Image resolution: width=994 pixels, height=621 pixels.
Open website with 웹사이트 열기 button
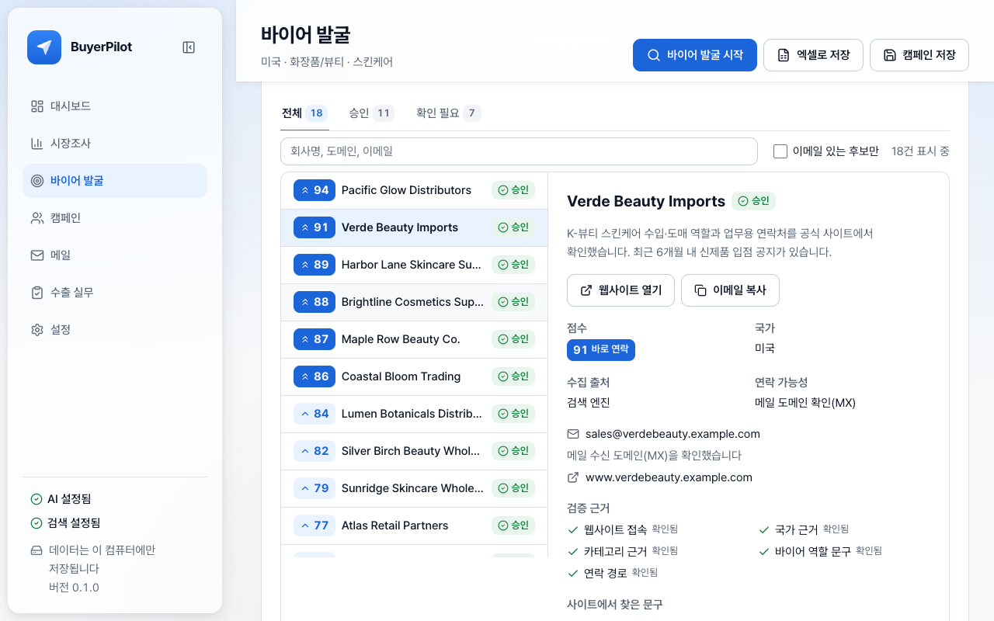tap(620, 290)
